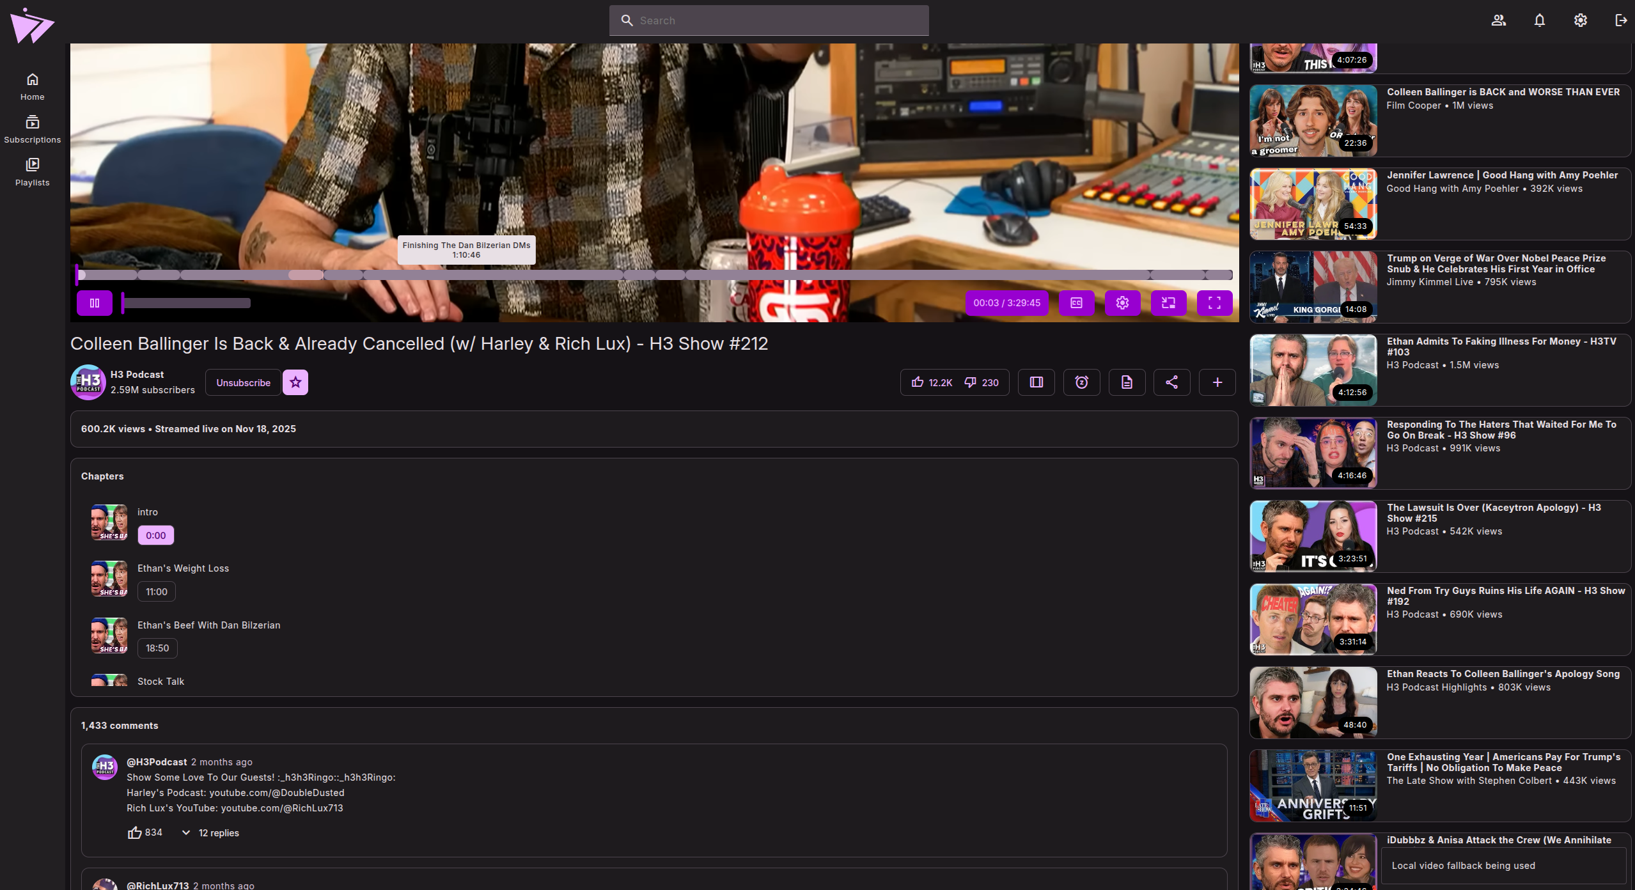Open the H3 Podcast channel name link
The image size is (1635, 890).
pos(137,375)
